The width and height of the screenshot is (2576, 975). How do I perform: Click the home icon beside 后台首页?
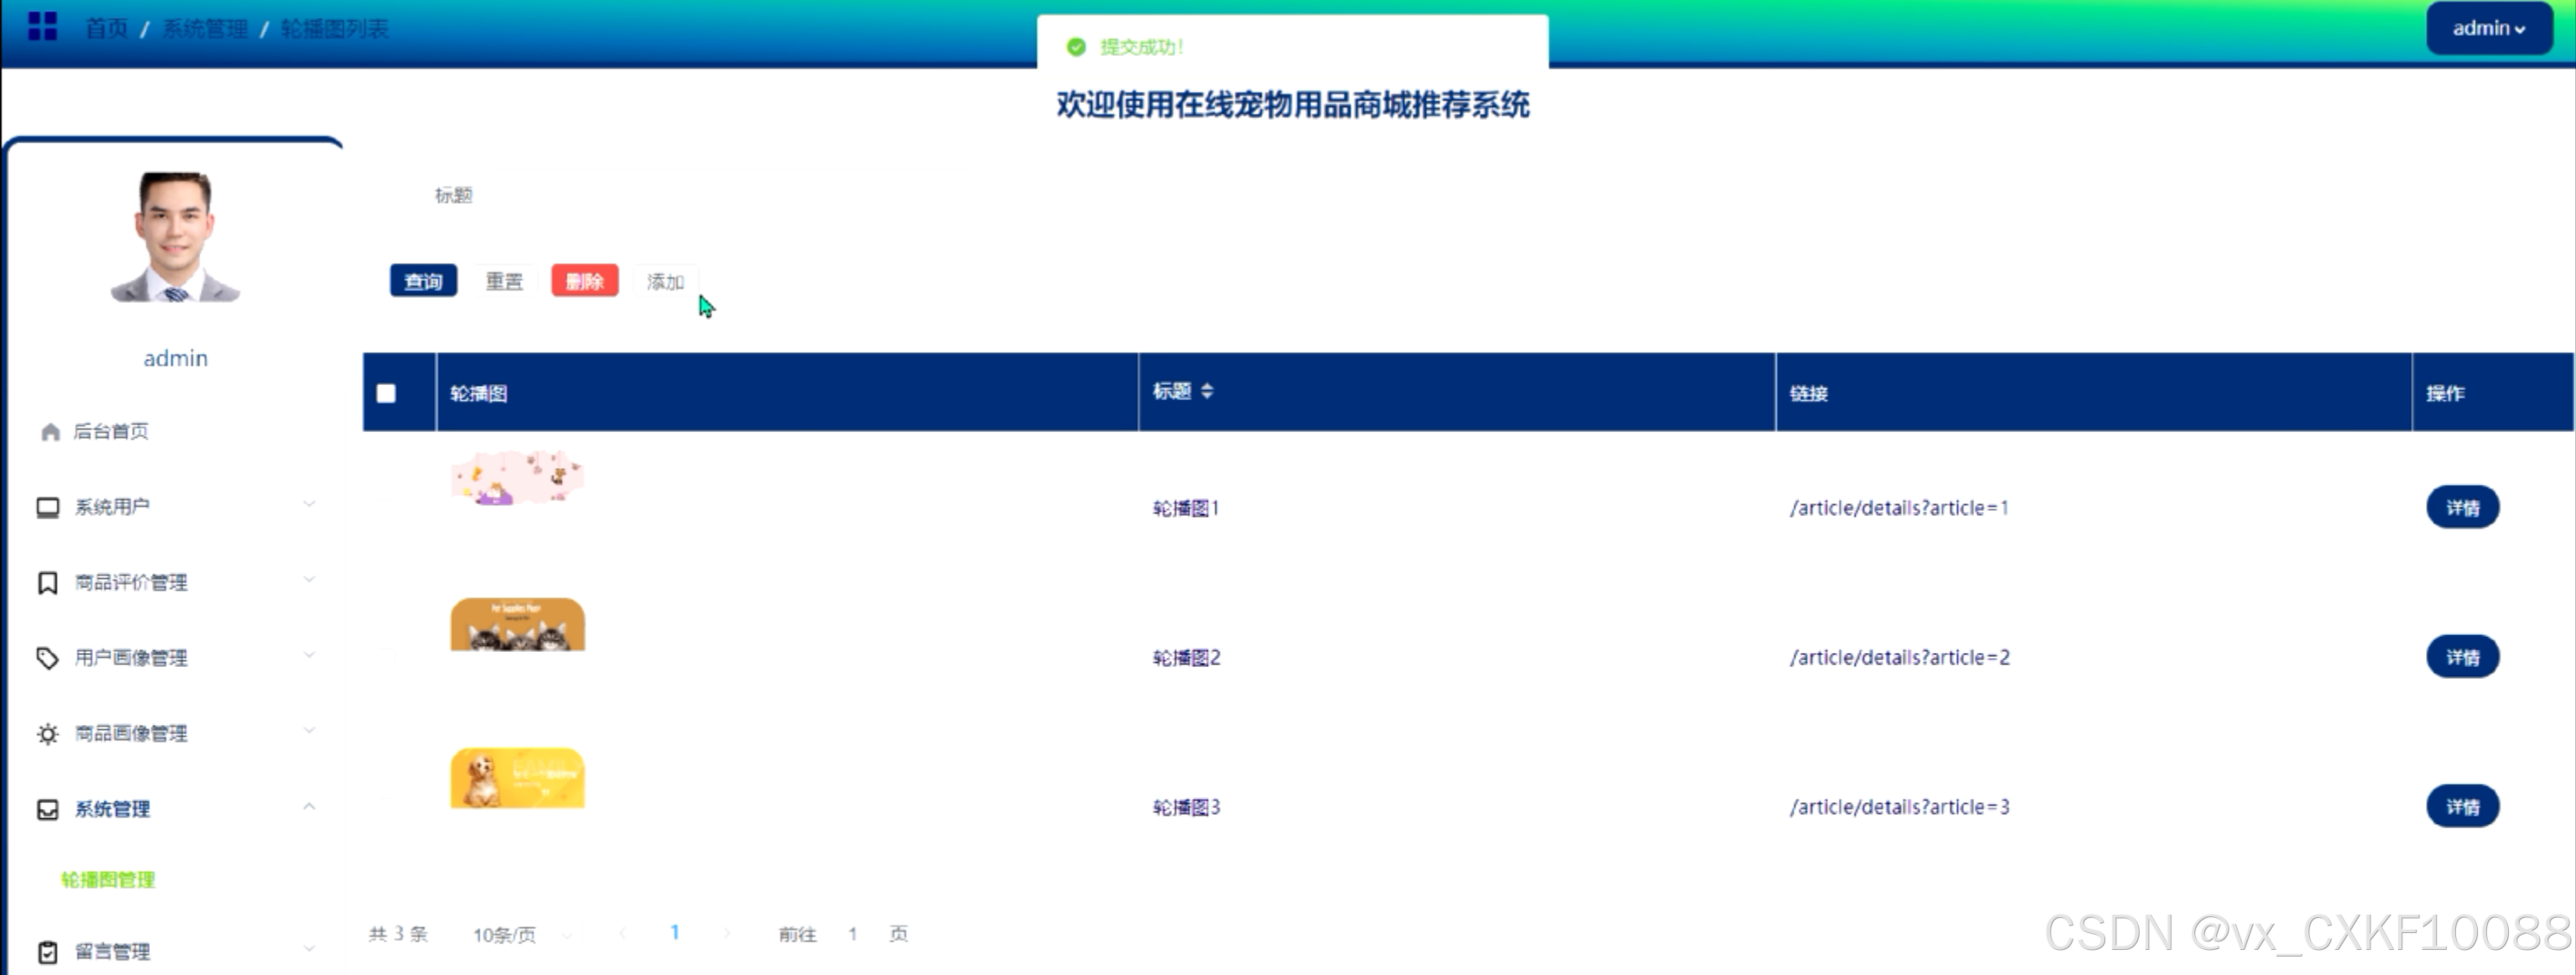(x=50, y=432)
